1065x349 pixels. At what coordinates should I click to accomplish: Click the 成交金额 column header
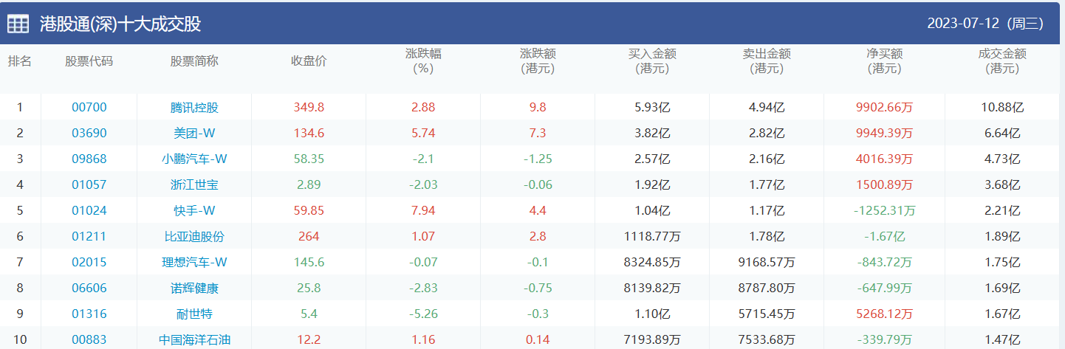pos(1002,61)
